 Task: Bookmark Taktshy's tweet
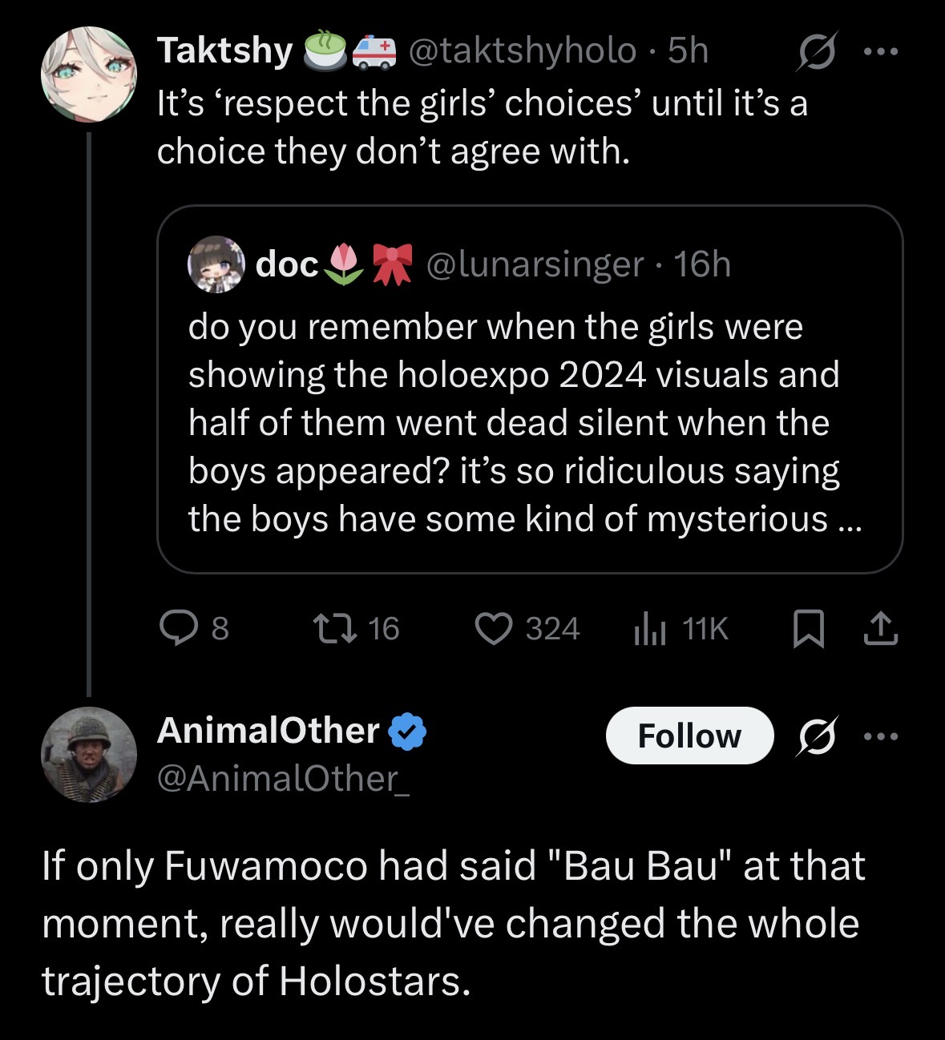tap(808, 629)
